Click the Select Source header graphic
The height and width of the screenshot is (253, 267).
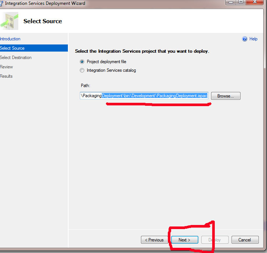pyautogui.click(x=9, y=21)
